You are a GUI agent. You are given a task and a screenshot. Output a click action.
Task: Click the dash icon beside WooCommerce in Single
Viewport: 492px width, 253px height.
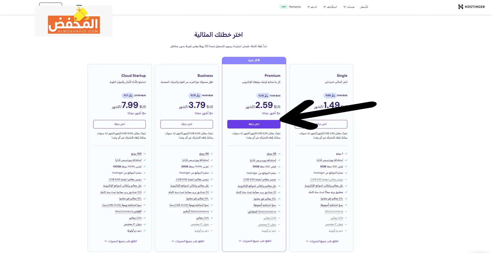(346, 212)
